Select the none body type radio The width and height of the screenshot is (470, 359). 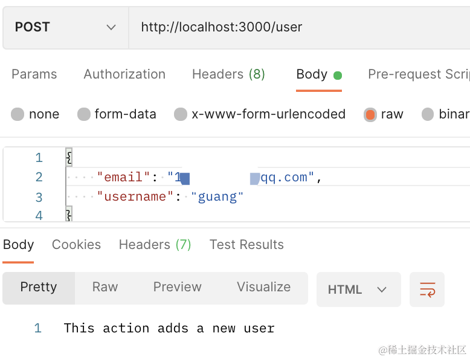click(x=18, y=114)
